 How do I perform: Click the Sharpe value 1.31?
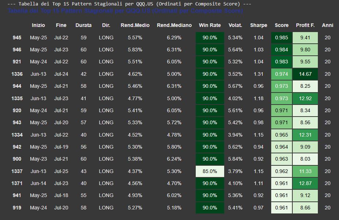click(x=258, y=74)
